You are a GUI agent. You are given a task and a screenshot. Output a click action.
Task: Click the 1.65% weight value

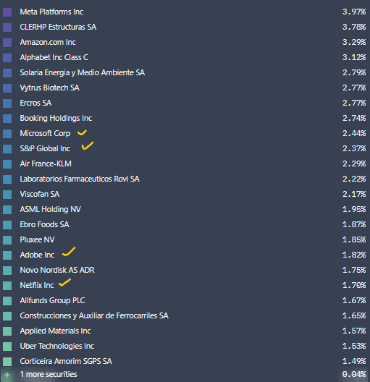click(354, 315)
